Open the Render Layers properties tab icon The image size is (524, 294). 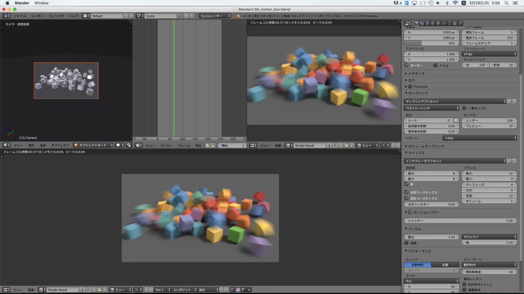[422, 23]
